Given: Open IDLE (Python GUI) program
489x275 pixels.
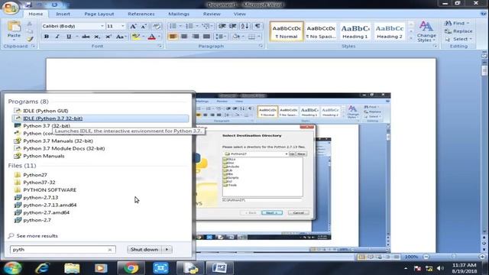Looking at the screenshot, I should click(x=45, y=111).
